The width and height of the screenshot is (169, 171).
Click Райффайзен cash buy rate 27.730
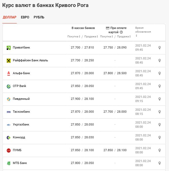click(x=75, y=60)
